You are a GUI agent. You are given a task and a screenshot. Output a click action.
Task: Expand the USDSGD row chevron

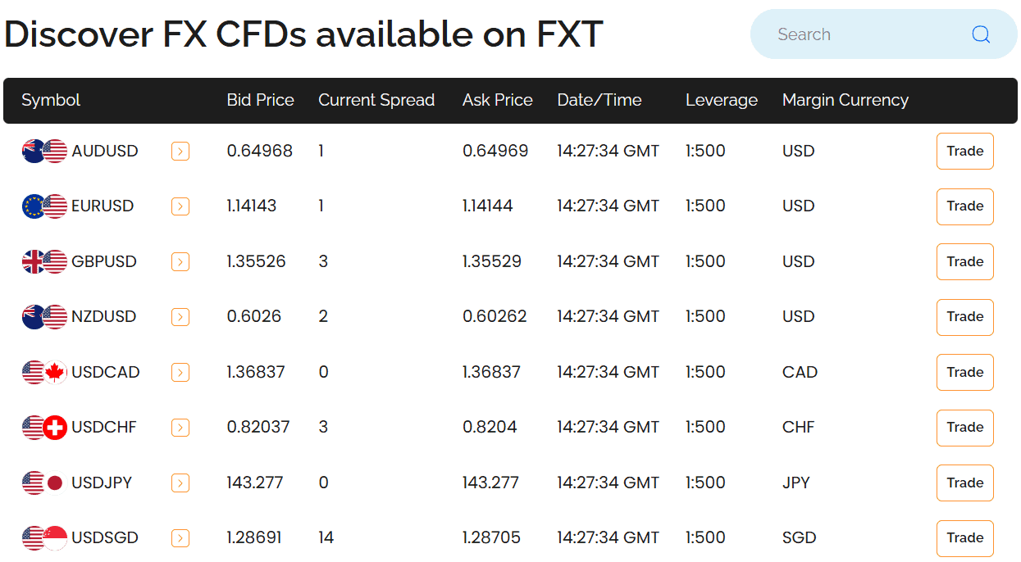[x=180, y=538]
